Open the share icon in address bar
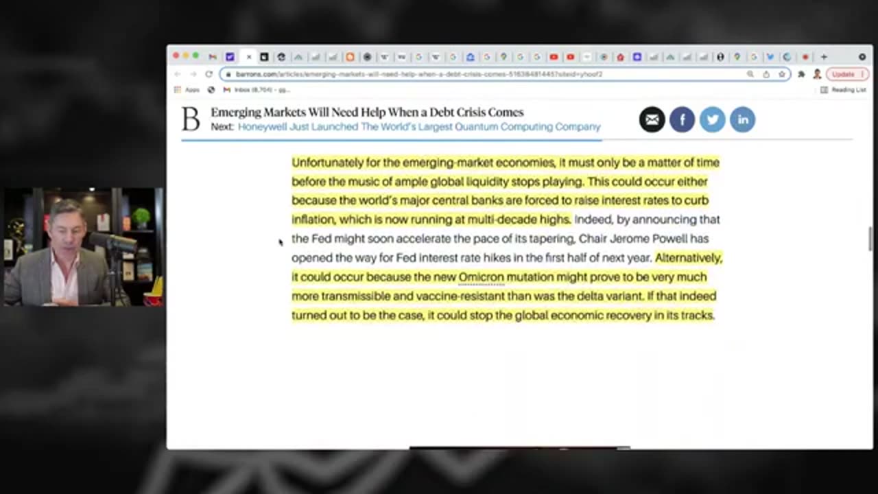Screen dimensions: 878x494 point(766,74)
